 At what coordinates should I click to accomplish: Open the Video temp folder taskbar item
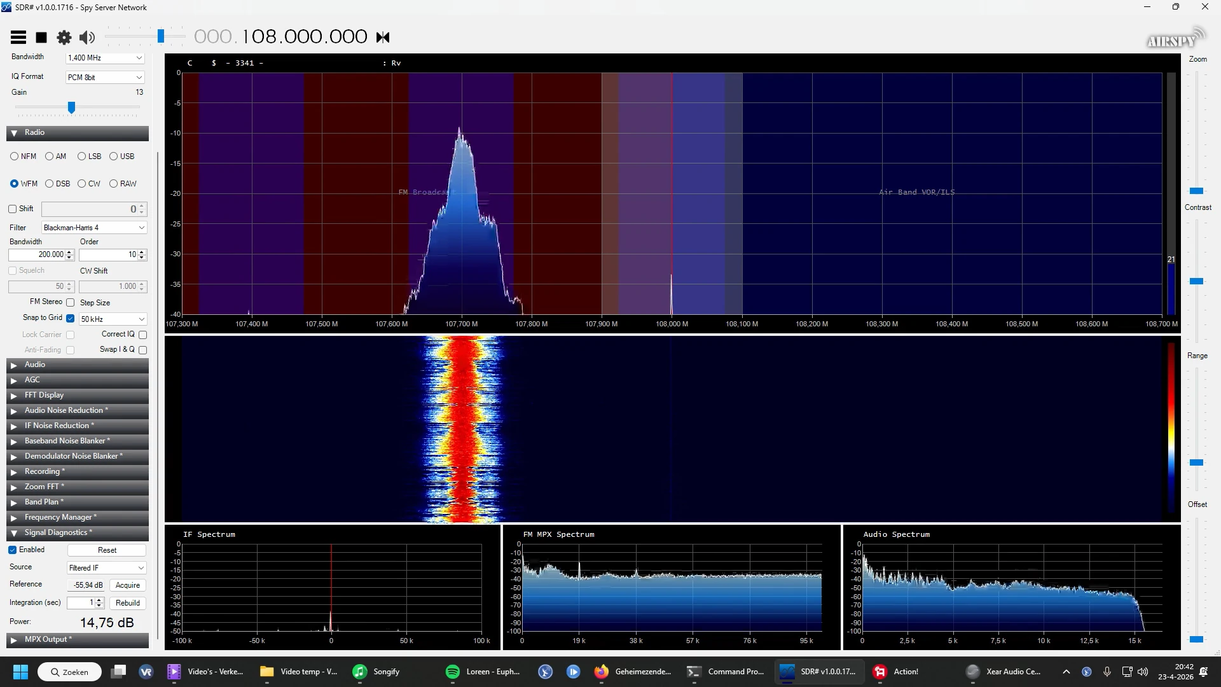point(299,672)
